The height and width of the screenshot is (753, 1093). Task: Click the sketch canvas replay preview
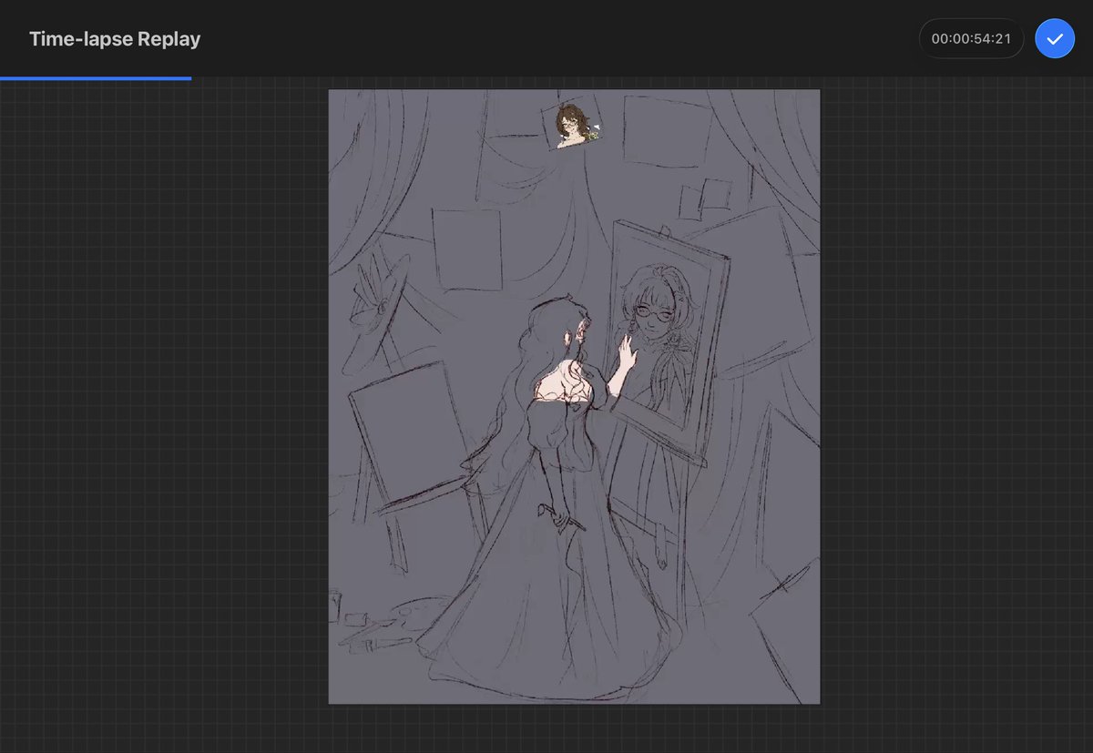pos(574,396)
